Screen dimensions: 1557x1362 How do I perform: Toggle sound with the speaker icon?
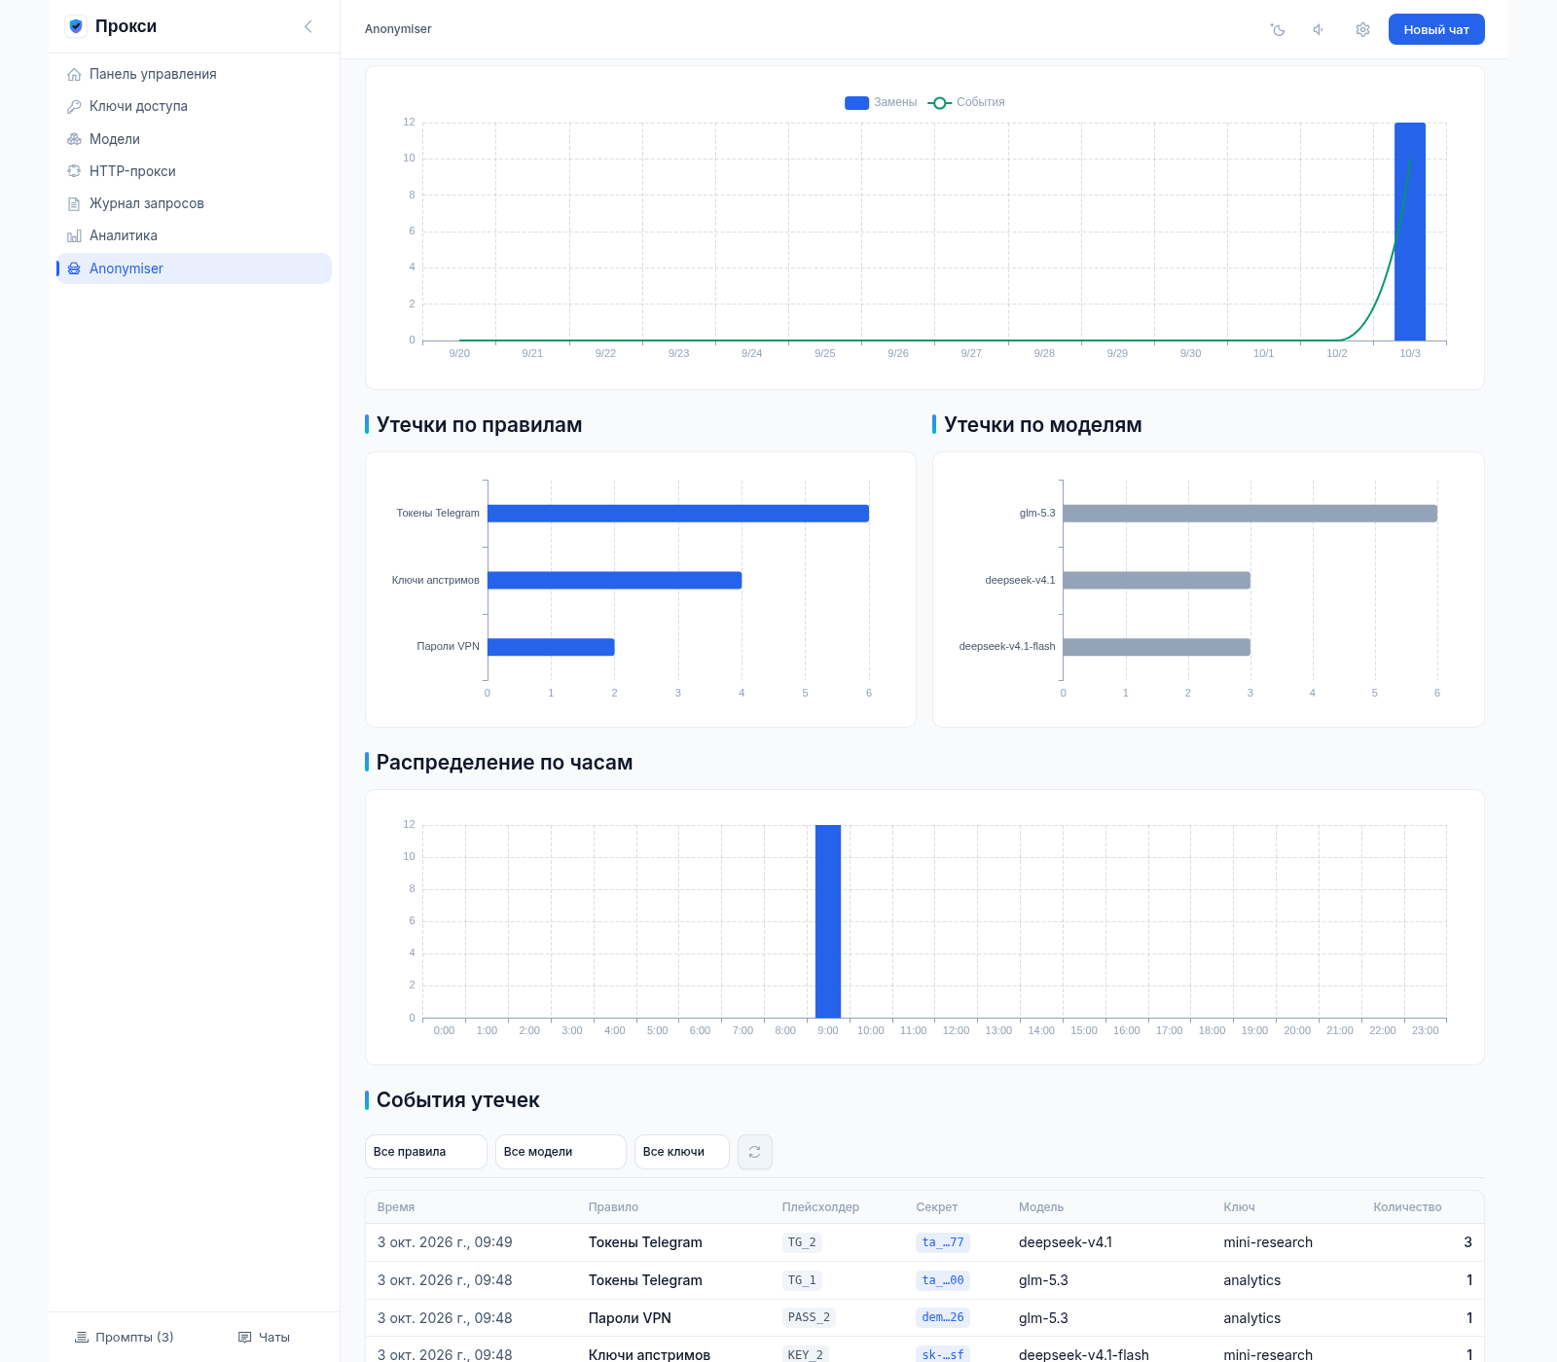(1319, 29)
